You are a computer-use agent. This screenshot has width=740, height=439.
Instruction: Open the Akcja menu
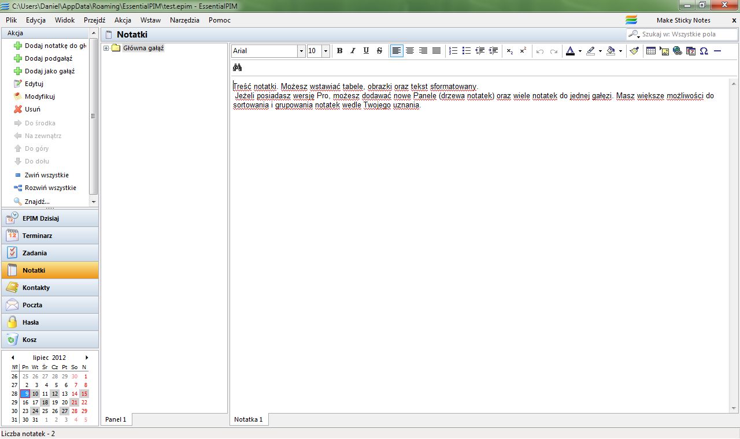[x=123, y=20]
